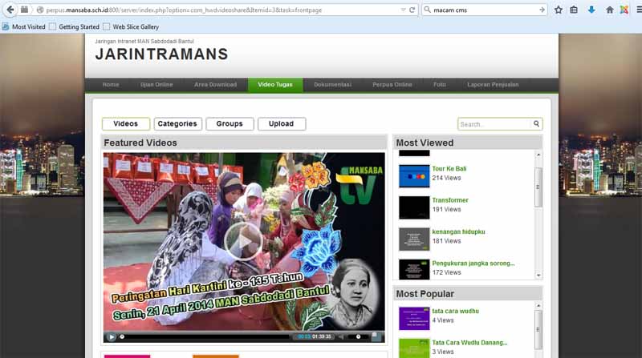The image size is (642, 358).
Task: Open the 'tata cara wudhu' video link
Action: click(455, 311)
